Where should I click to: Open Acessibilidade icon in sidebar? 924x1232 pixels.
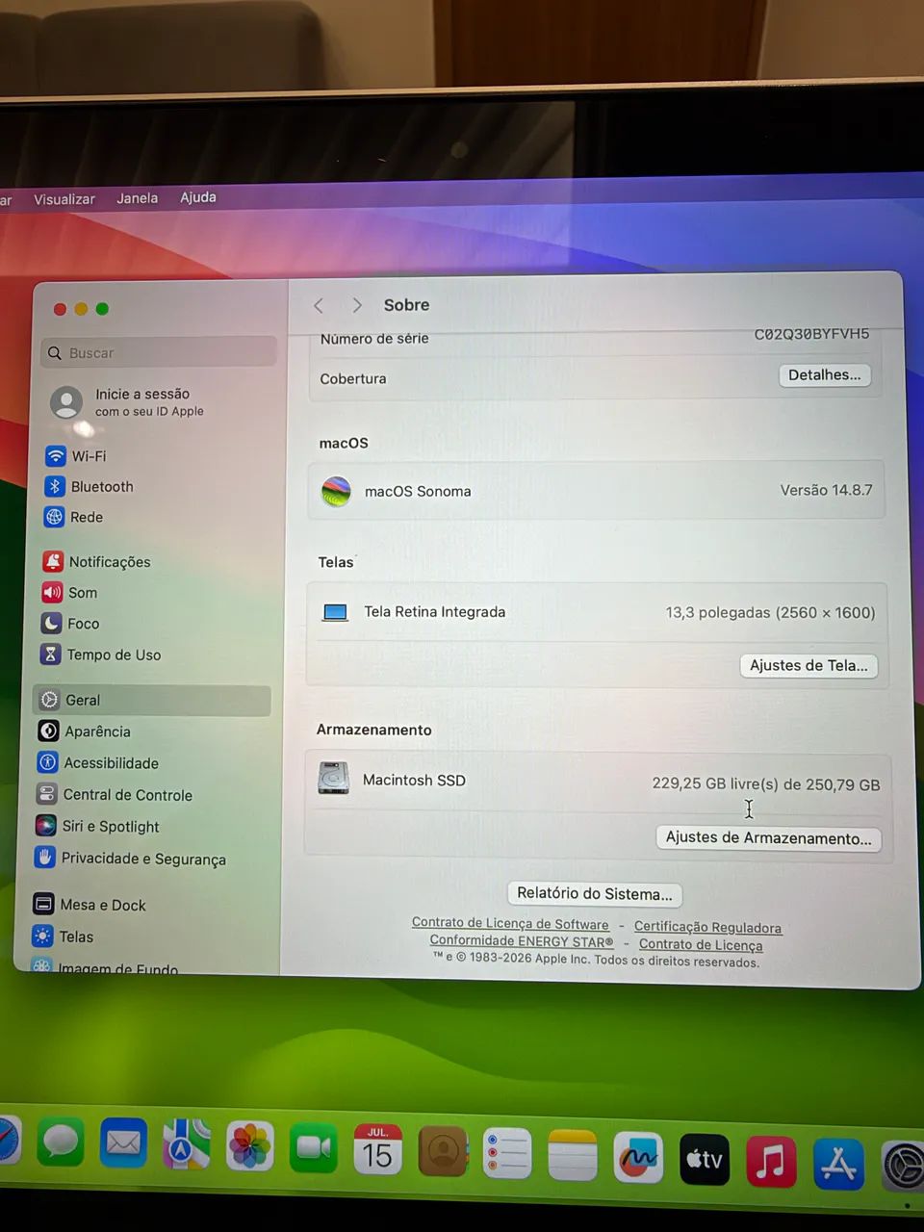point(47,762)
